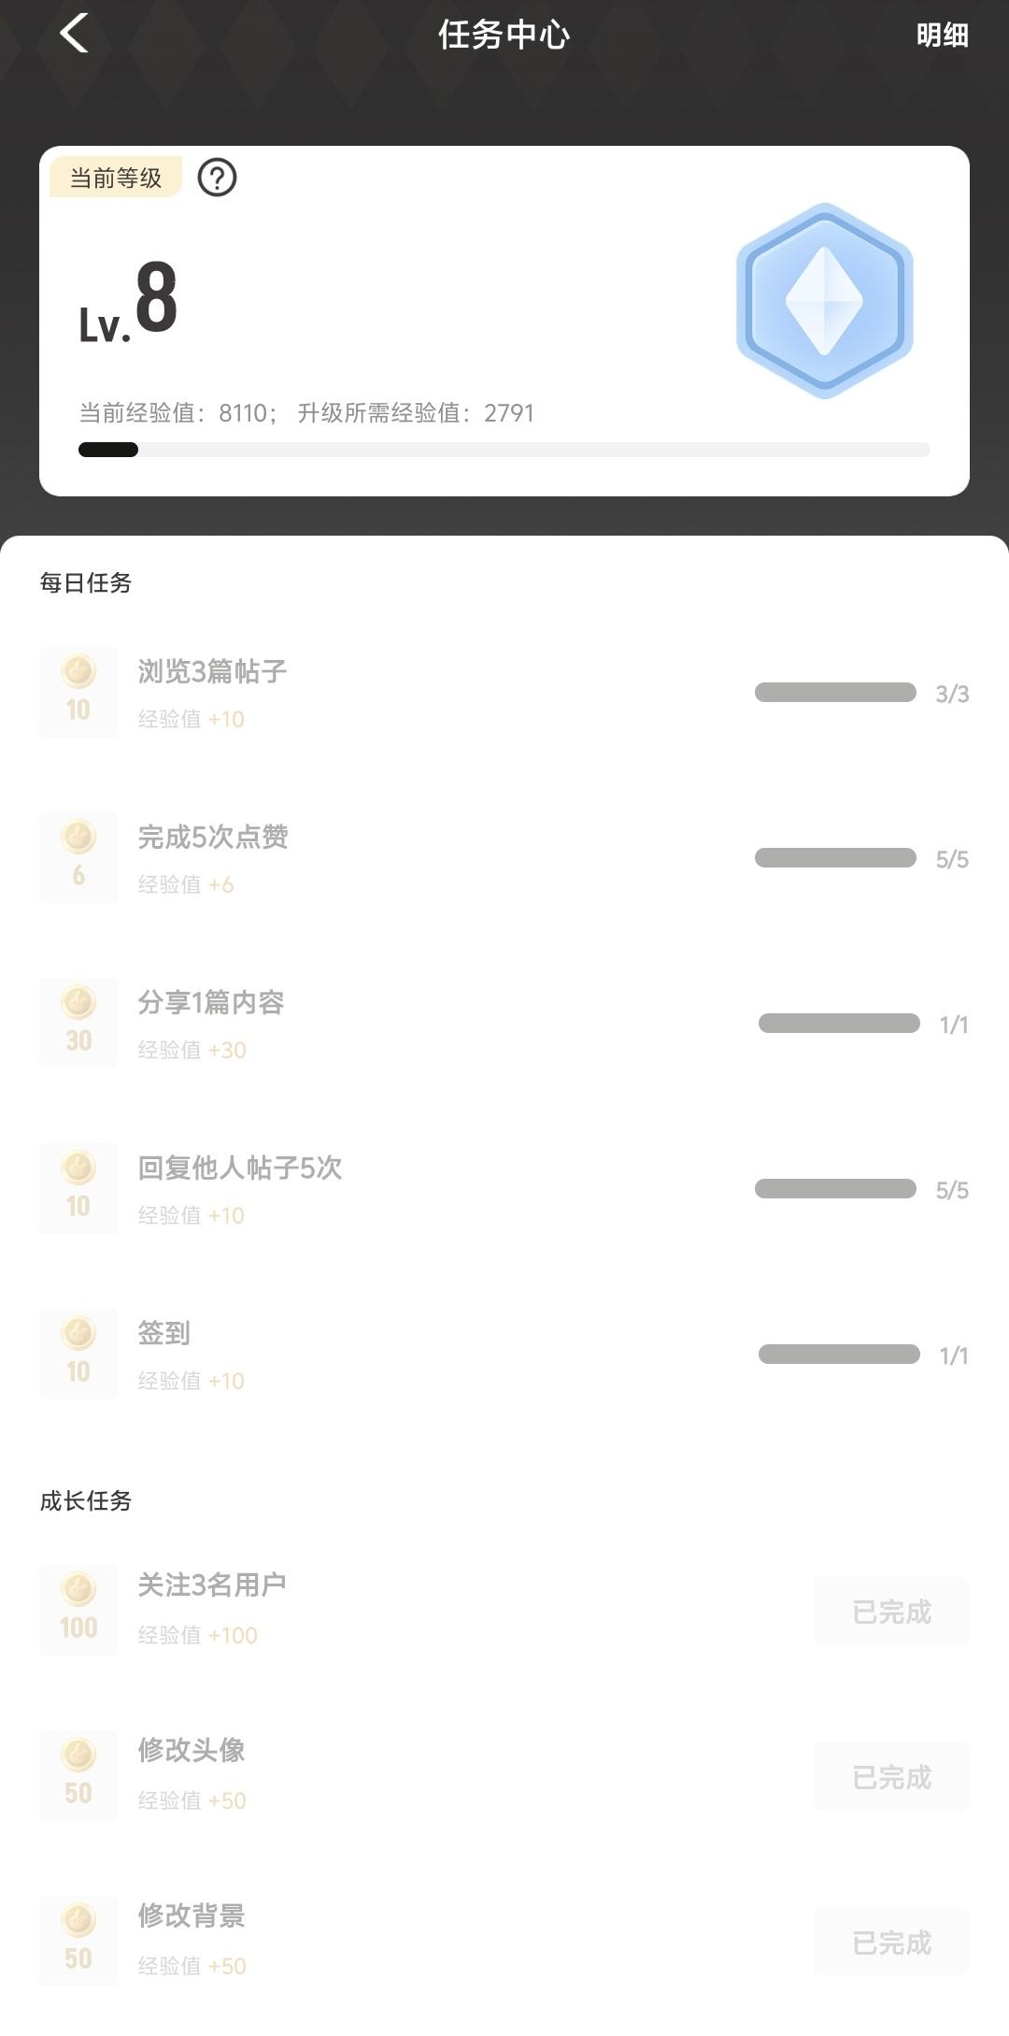Tap the 当前等级 label tag

[x=116, y=178]
